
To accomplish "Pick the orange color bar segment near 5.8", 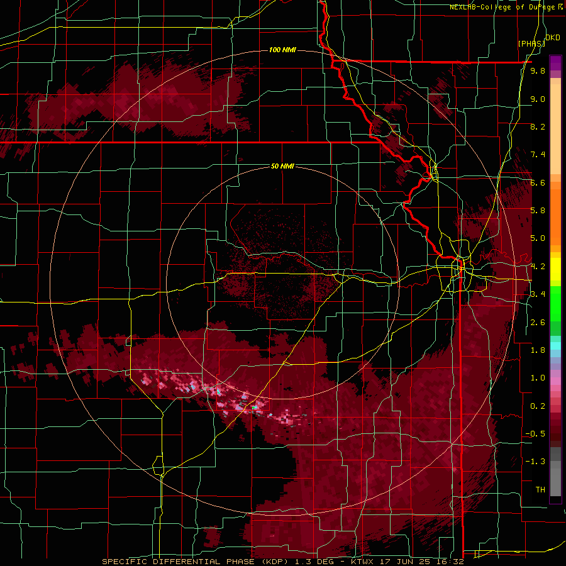I will [x=555, y=216].
